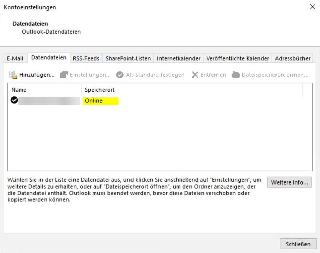This screenshot has height=253, width=320.
Task: Go to the SharePoint-Listen tab
Action: pos(128,58)
